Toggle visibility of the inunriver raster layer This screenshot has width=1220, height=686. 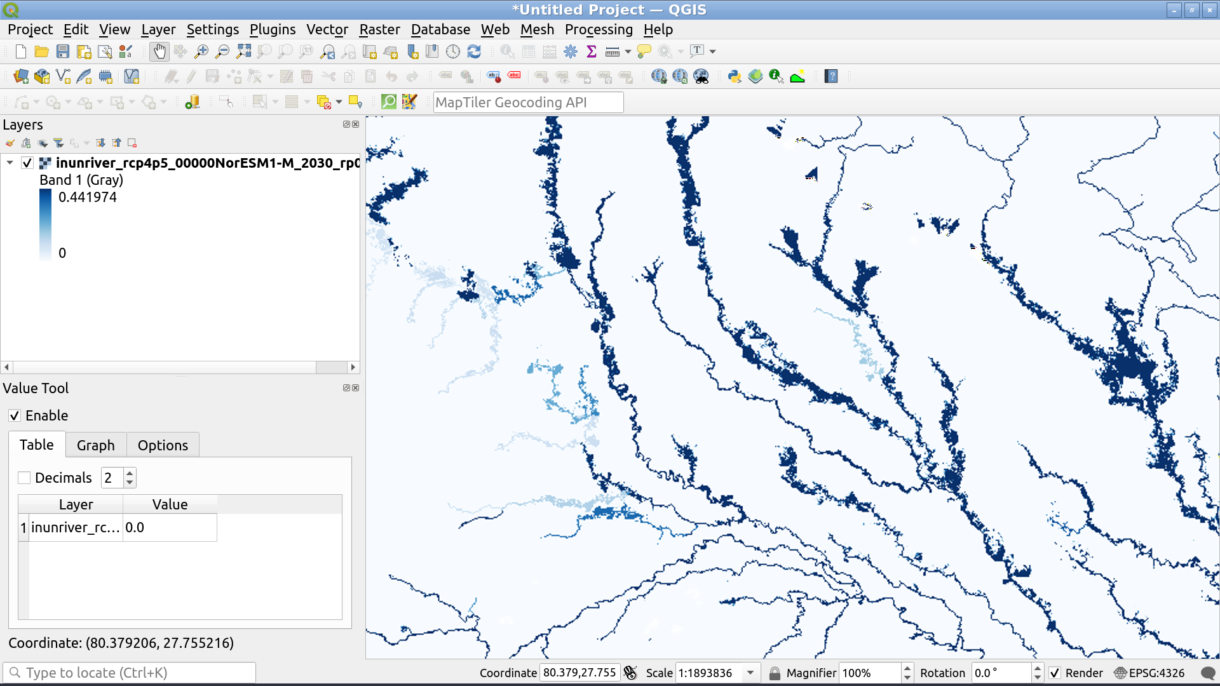coord(27,163)
